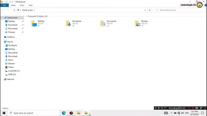The height and width of the screenshot is (116, 207).
Task: Switch to first File Explorer taskbar icon
Action: click(79, 113)
